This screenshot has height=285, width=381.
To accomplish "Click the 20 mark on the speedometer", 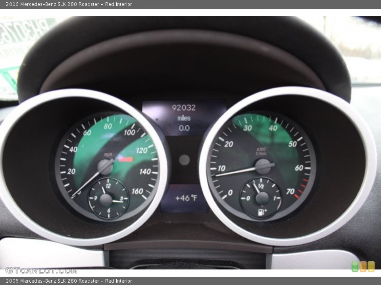I will click(x=71, y=171).
